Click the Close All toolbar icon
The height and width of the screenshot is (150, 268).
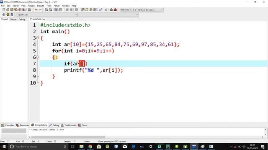[24, 10]
